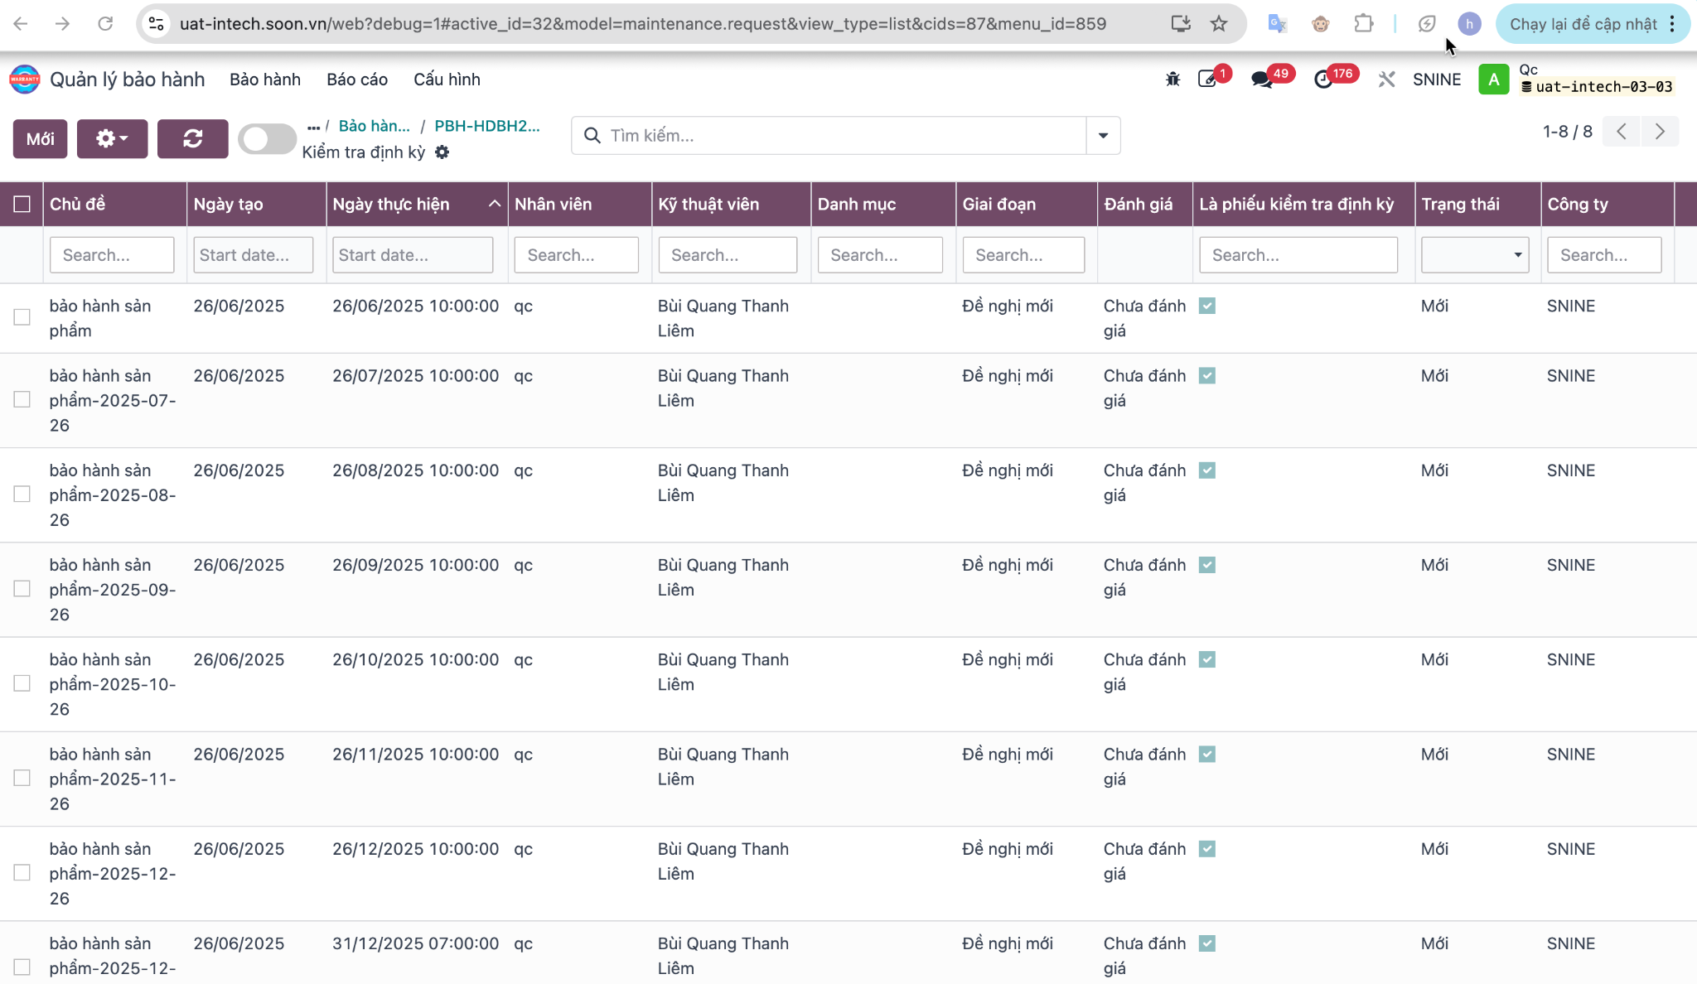Go to PBH-HDBH2... breadcrumb link
The height and width of the screenshot is (984, 1697).
pyautogui.click(x=487, y=126)
